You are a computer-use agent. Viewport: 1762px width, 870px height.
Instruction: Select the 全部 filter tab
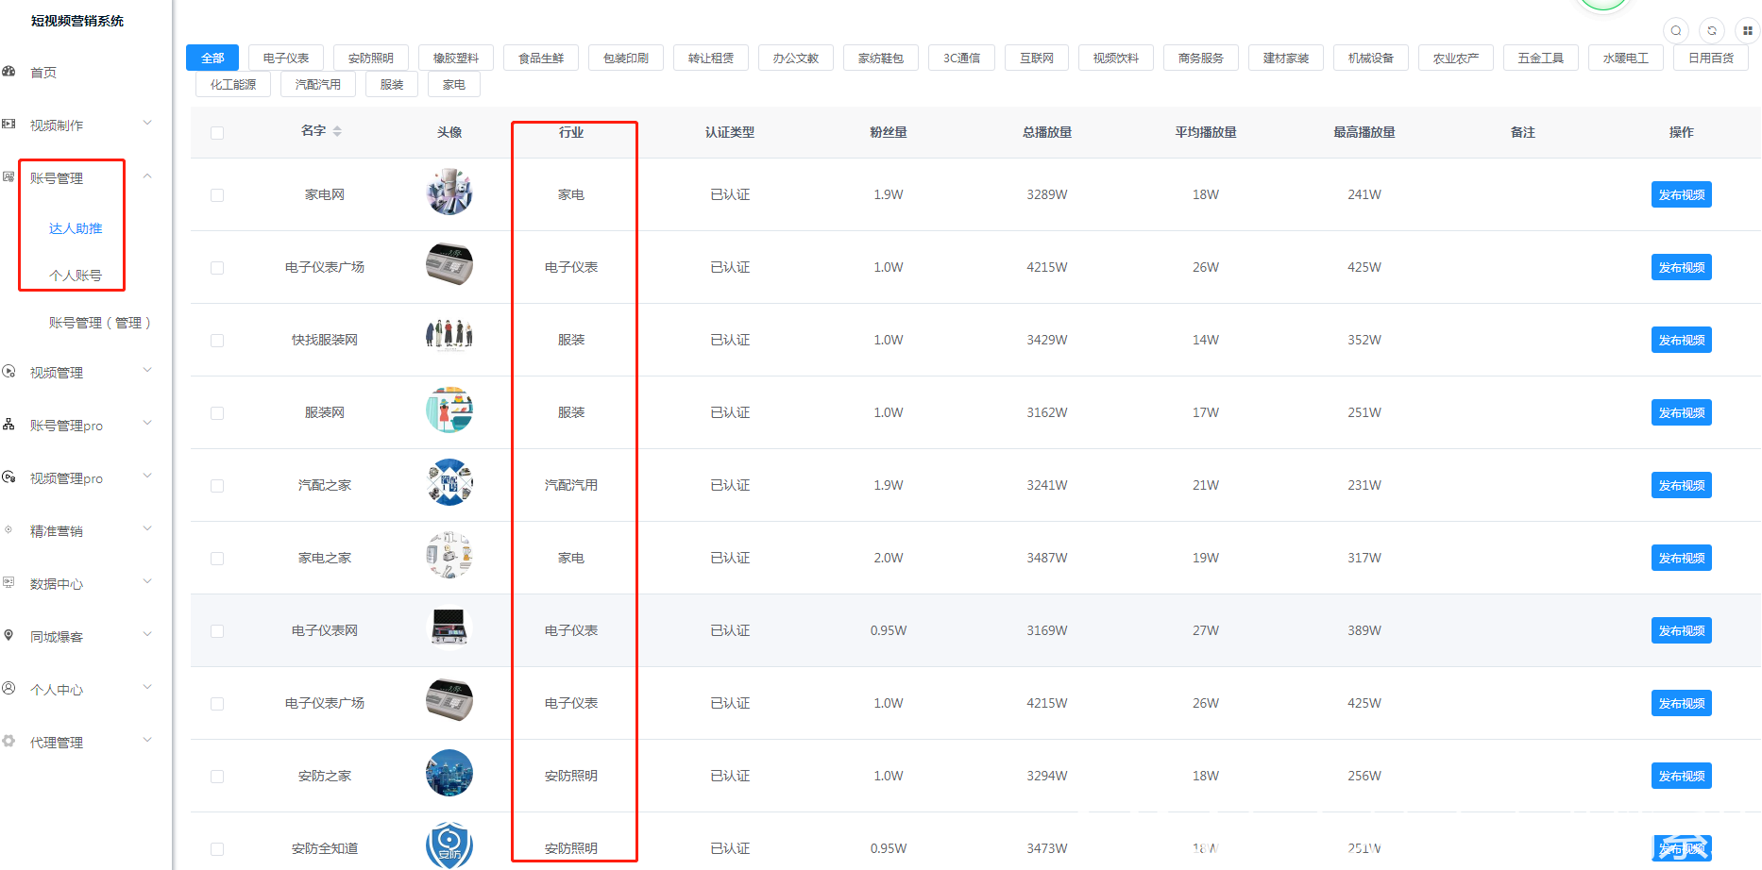(212, 57)
